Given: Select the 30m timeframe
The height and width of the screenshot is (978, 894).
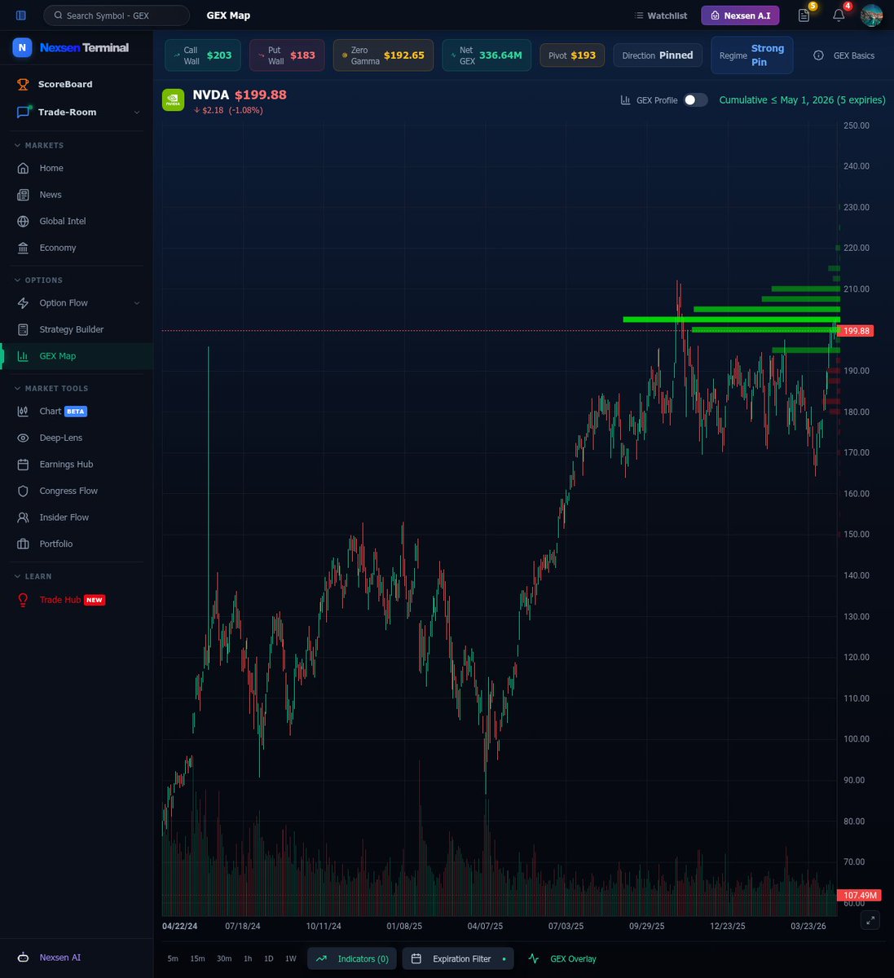Looking at the screenshot, I should pos(224,958).
